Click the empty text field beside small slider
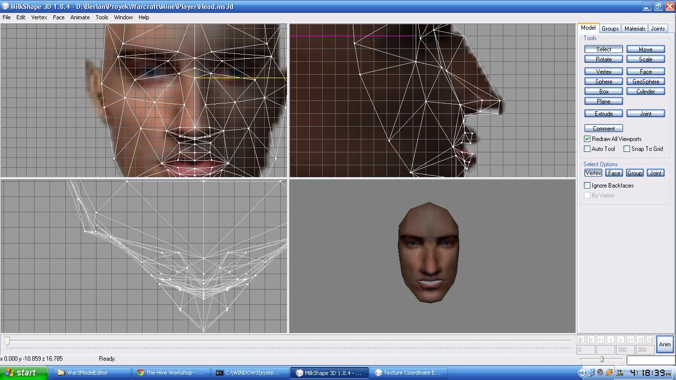The image size is (676, 380). pos(650,360)
